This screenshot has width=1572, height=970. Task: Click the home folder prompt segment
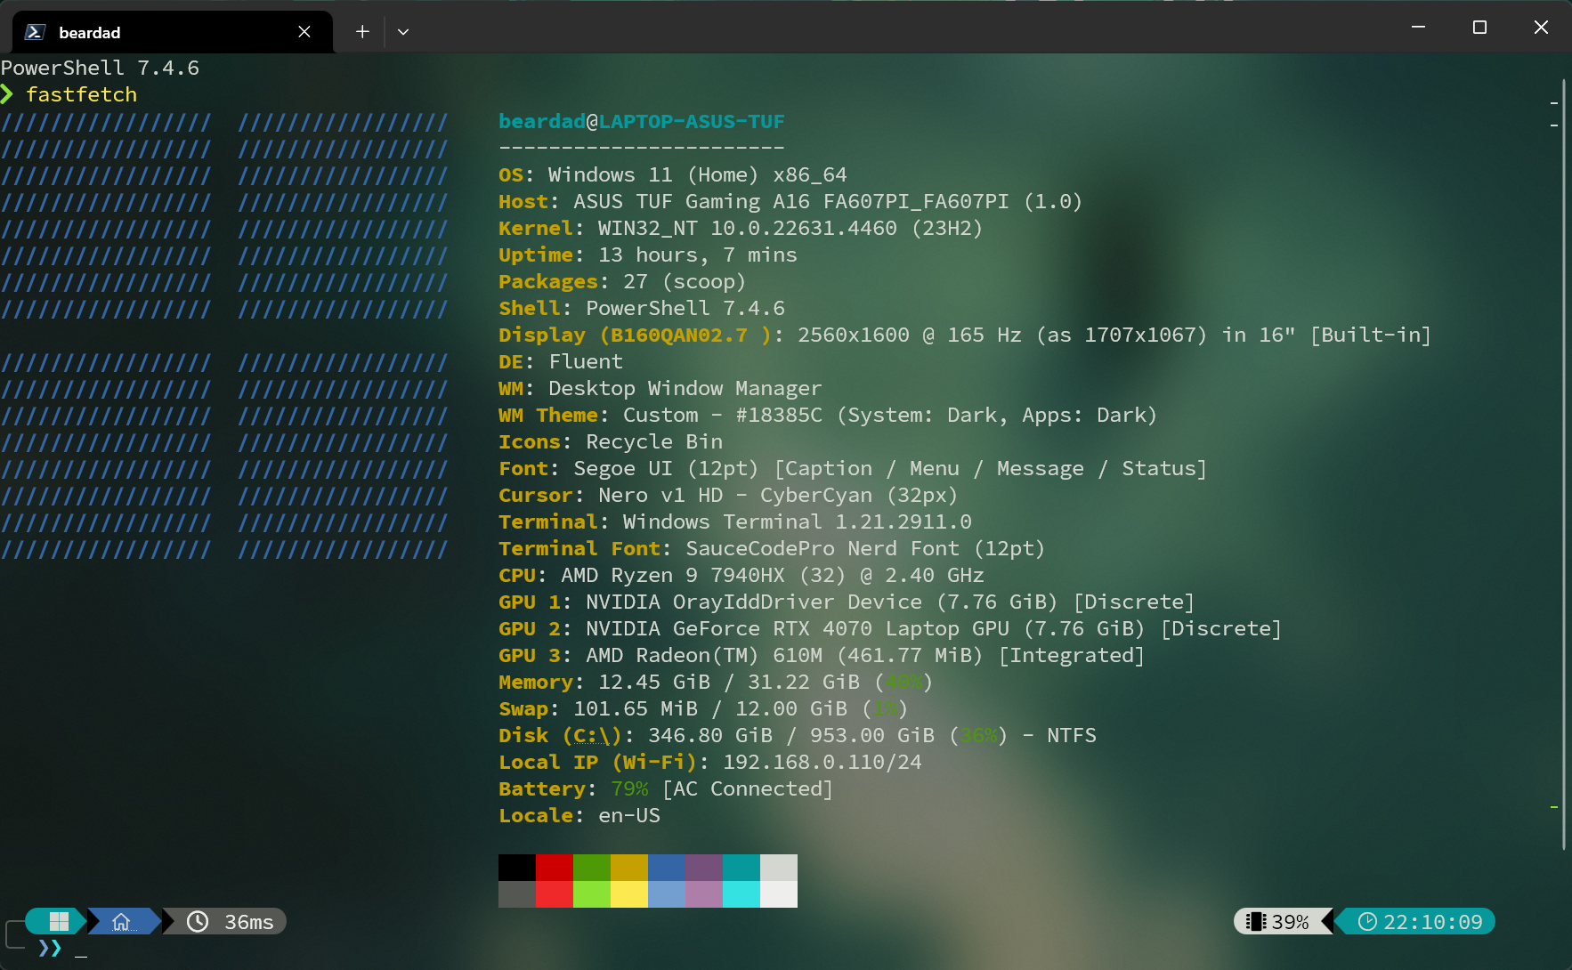click(122, 922)
